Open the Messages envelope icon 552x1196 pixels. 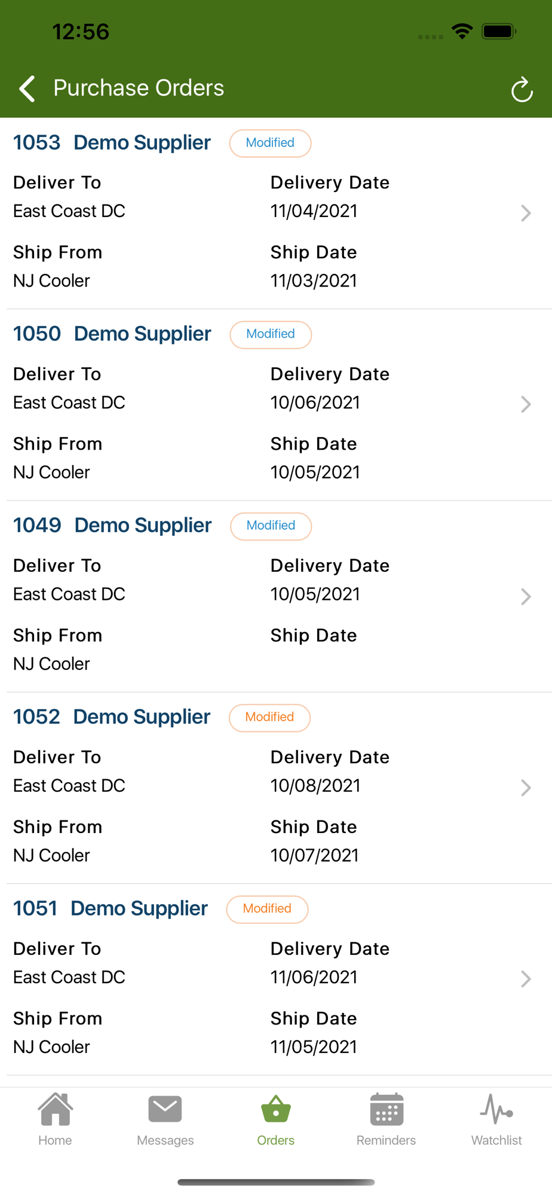point(165,1109)
